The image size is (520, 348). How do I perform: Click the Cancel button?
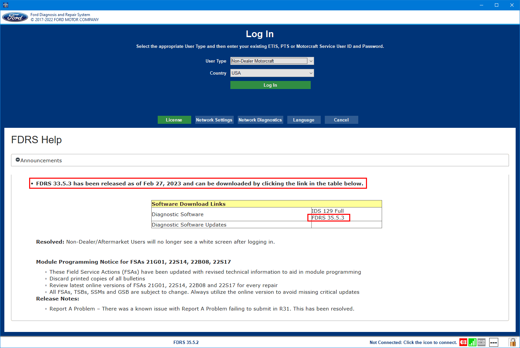pos(341,120)
